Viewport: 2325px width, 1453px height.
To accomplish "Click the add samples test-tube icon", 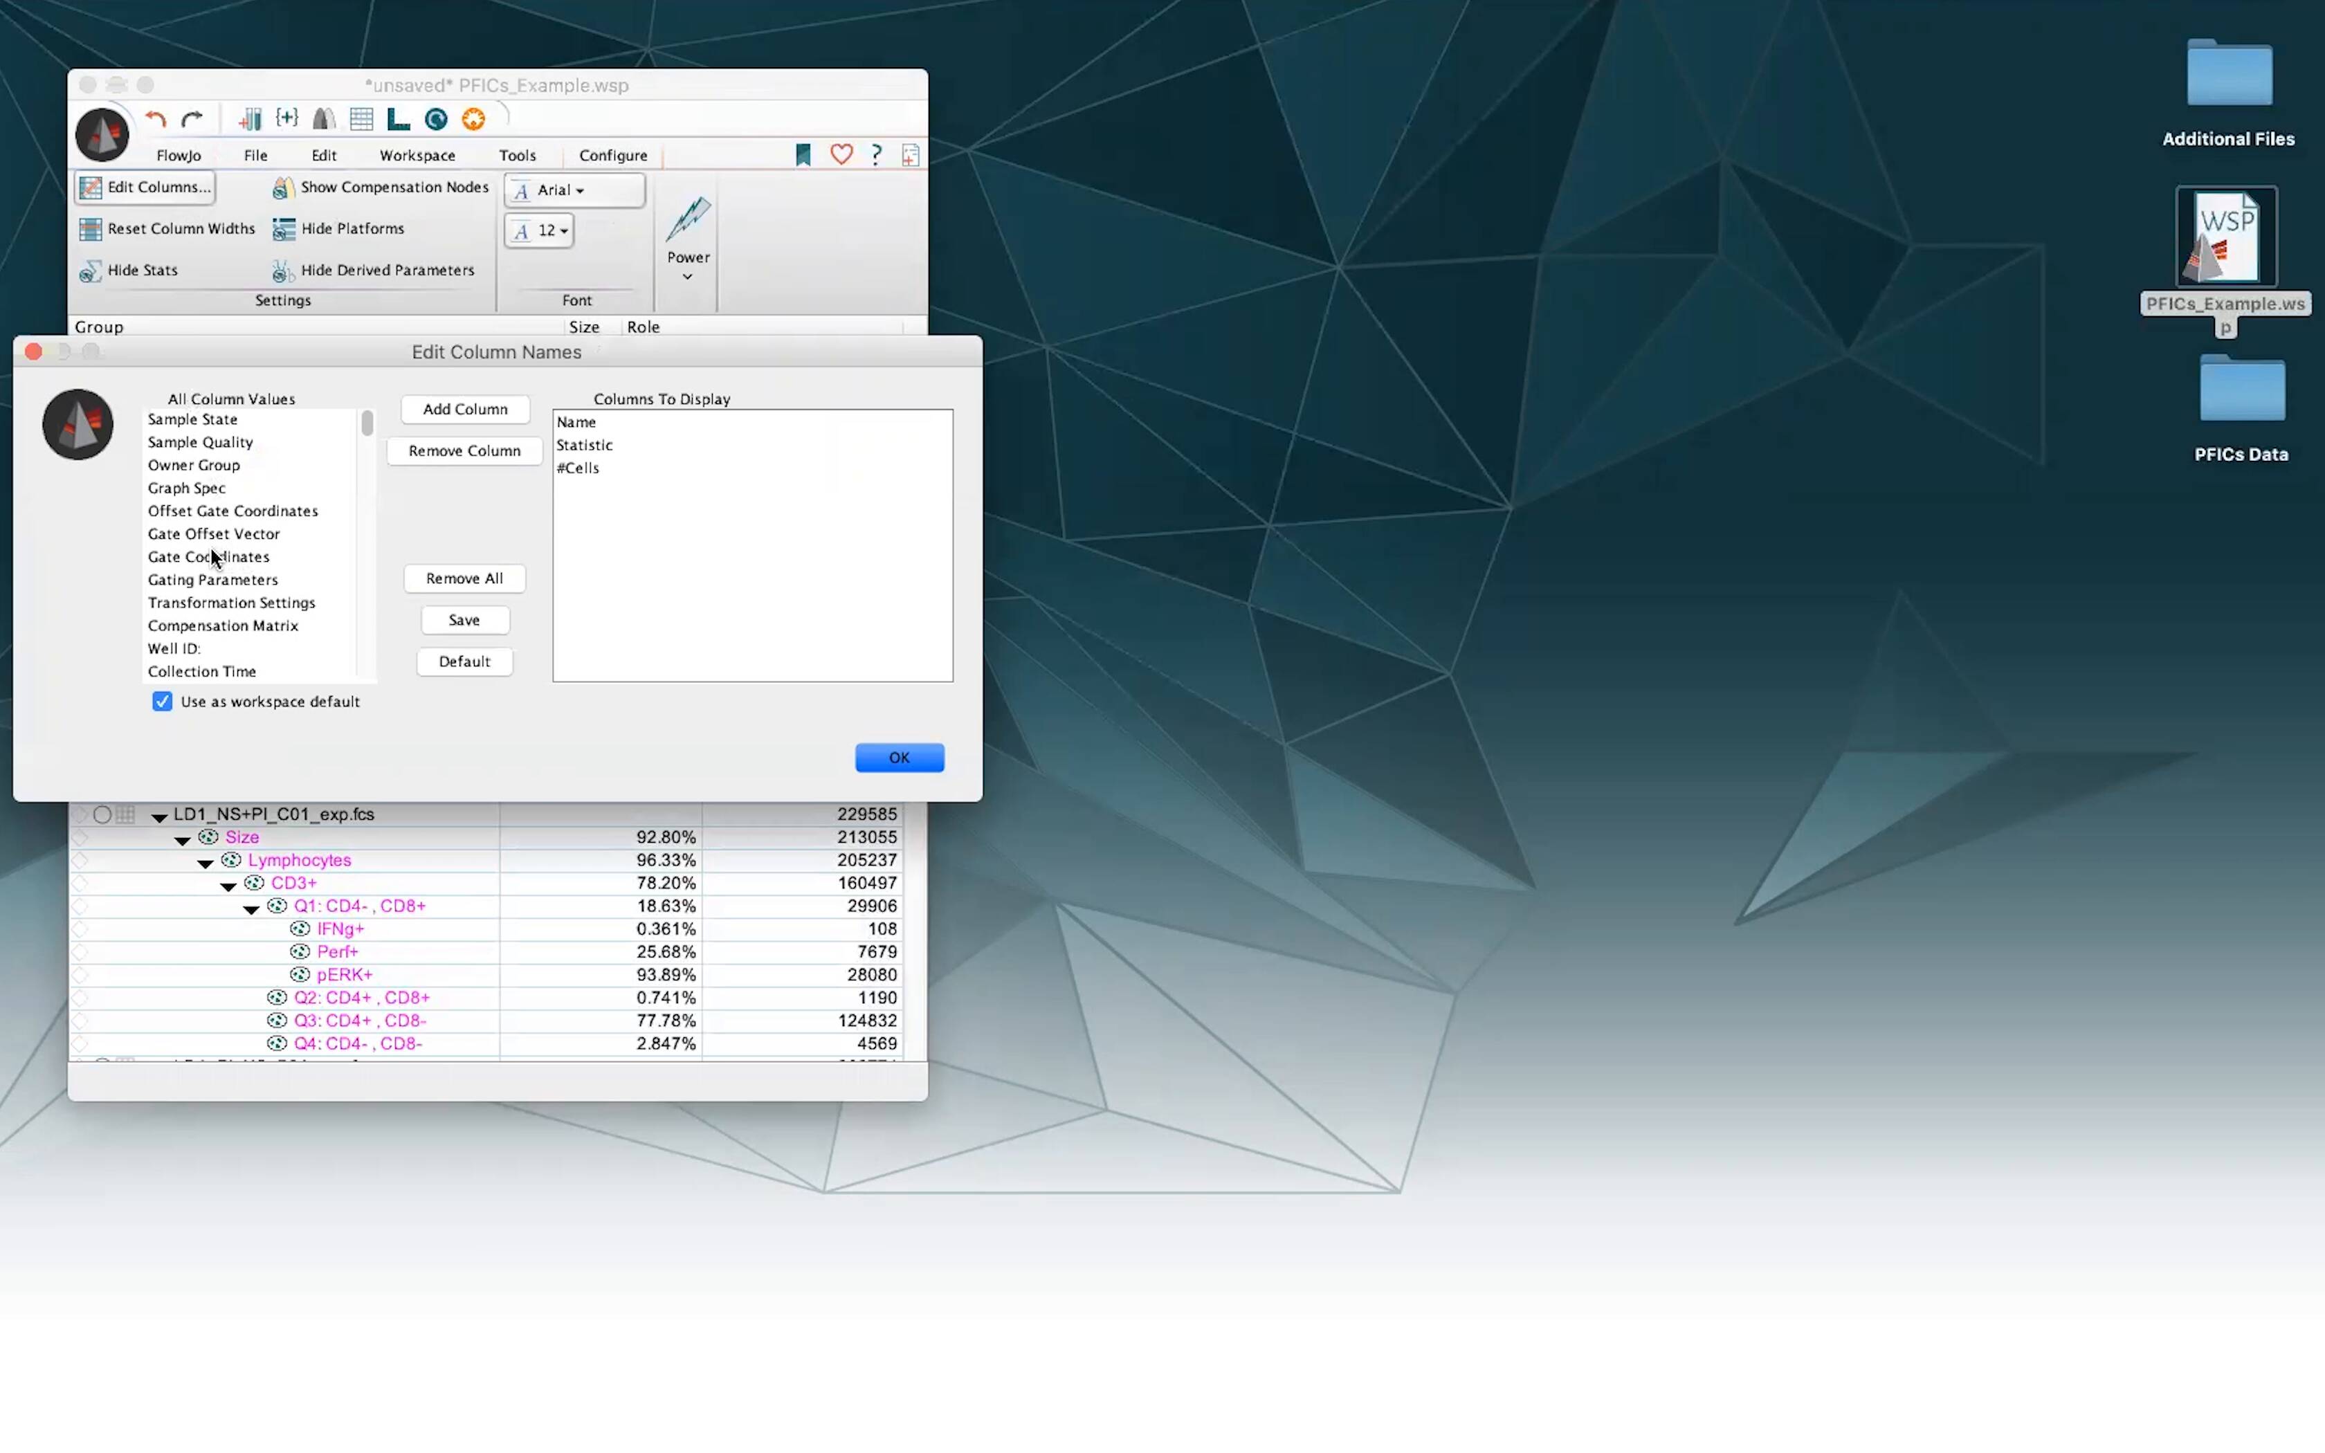I will [x=250, y=119].
